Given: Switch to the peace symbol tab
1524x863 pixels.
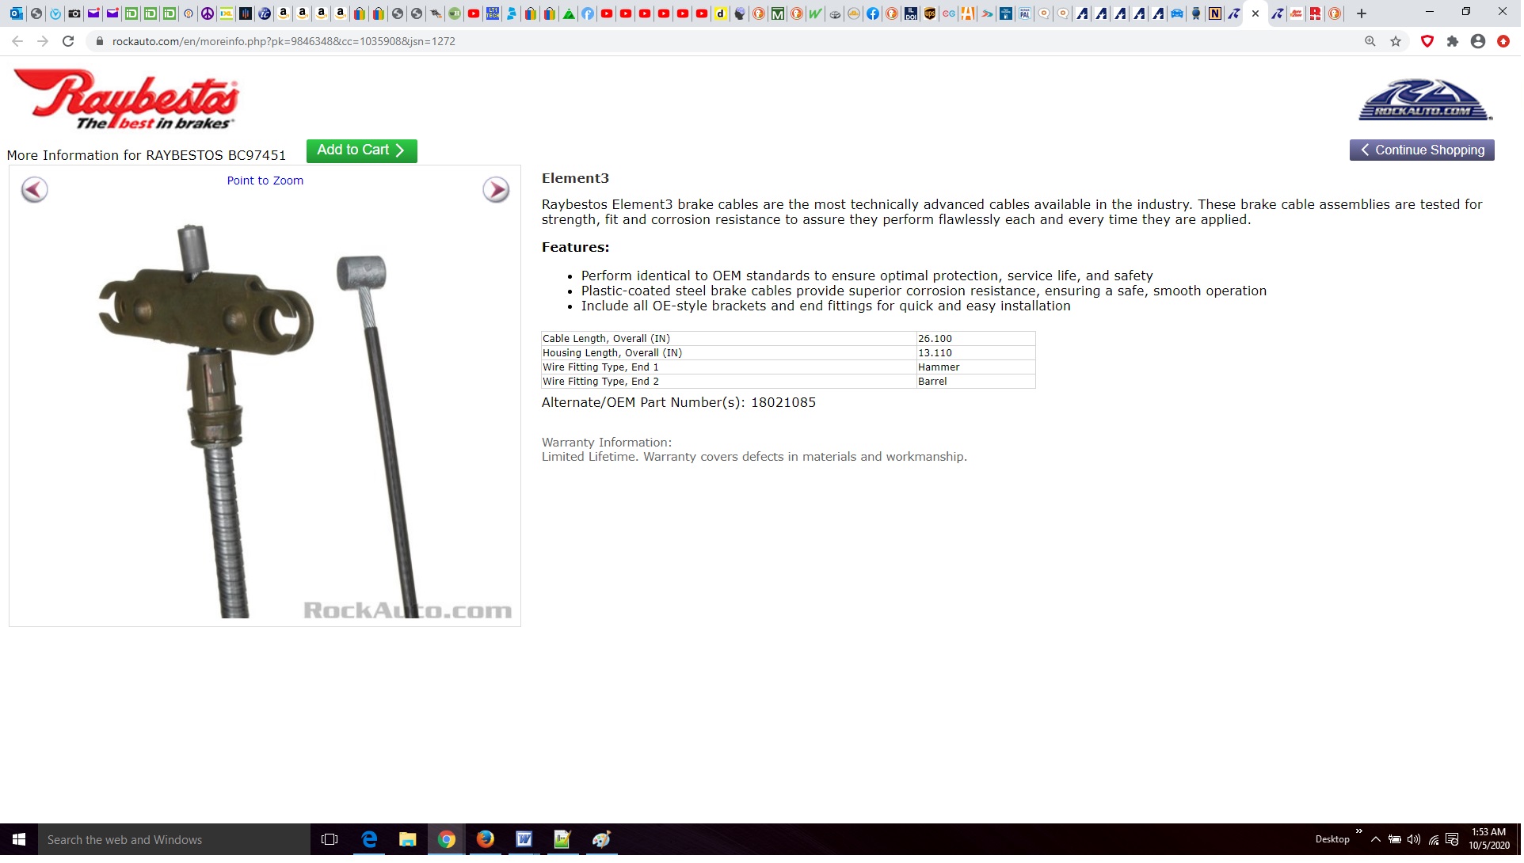Looking at the screenshot, I should pyautogui.click(x=207, y=13).
